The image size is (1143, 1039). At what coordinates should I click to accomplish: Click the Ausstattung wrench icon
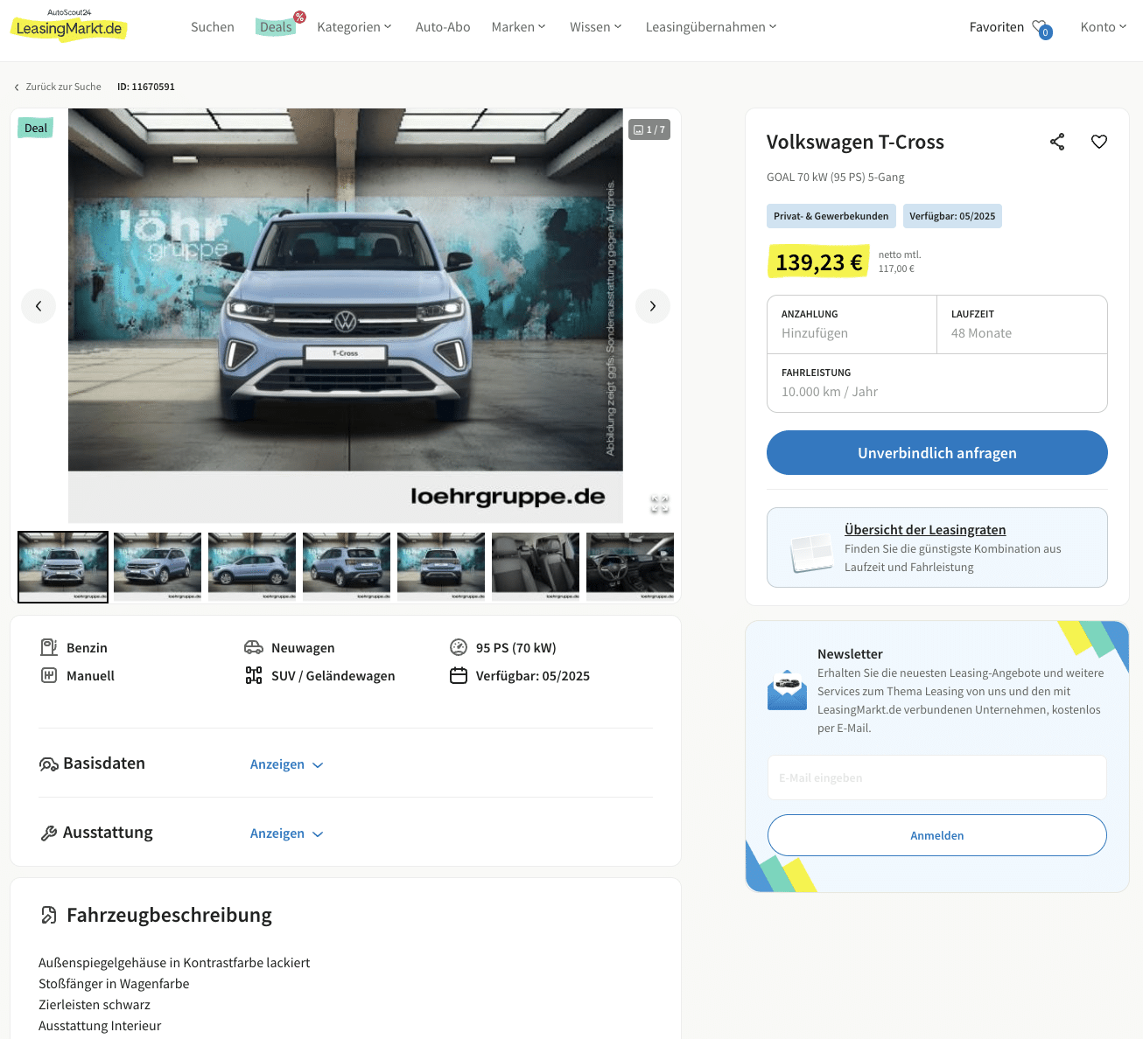click(x=49, y=833)
